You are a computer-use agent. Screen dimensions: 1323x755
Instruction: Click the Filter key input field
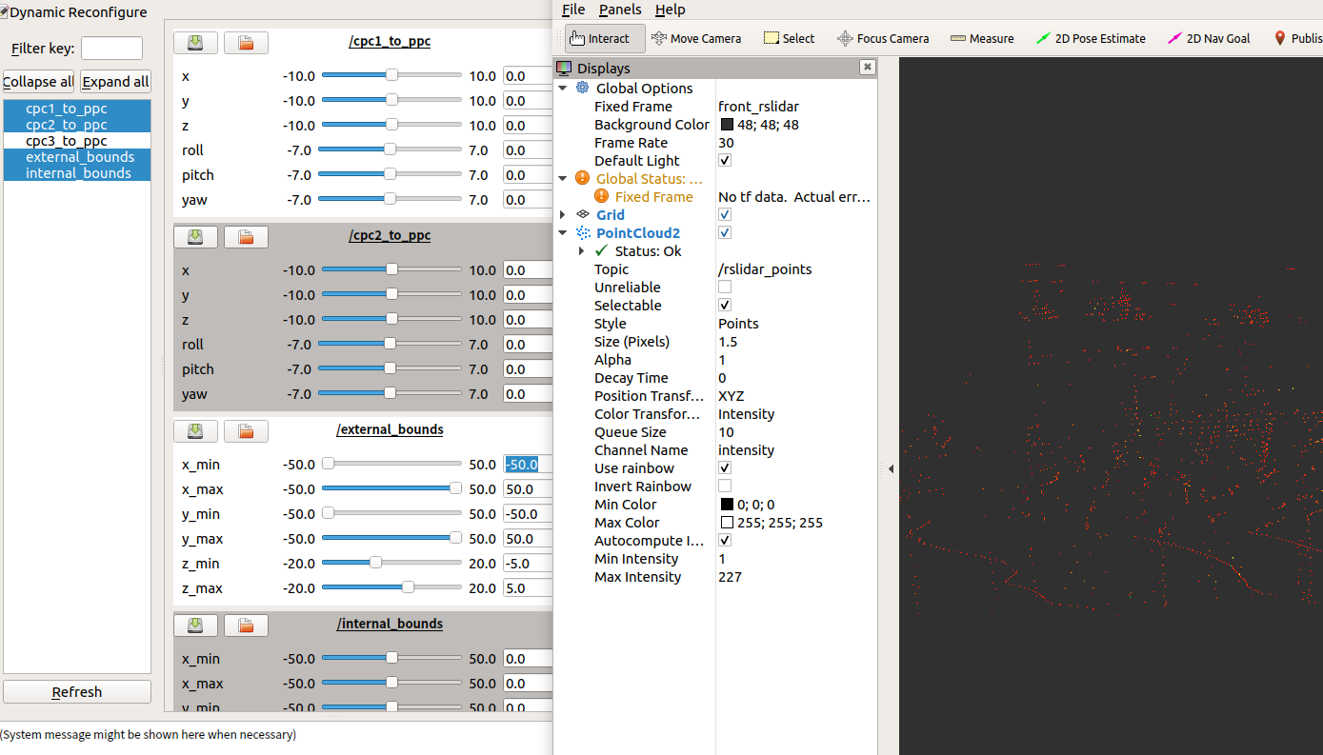click(x=111, y=48)
